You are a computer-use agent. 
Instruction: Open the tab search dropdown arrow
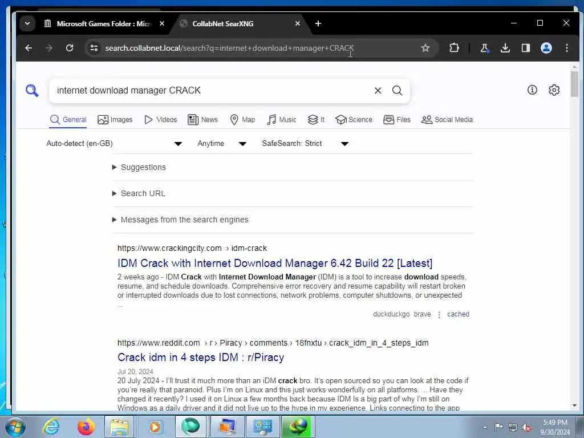pos(27,23)
